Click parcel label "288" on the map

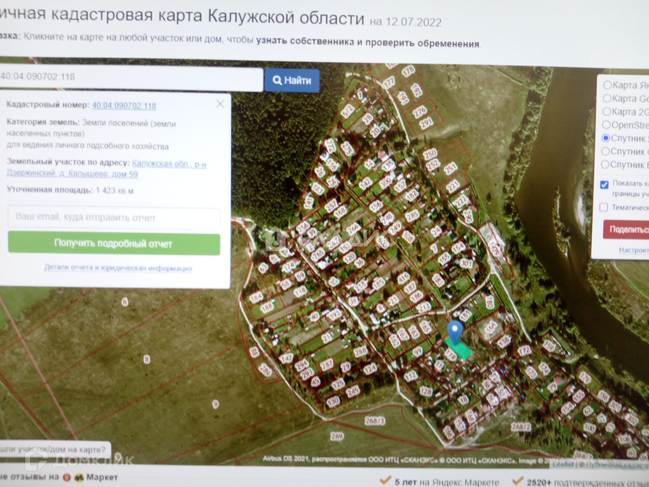360,351
